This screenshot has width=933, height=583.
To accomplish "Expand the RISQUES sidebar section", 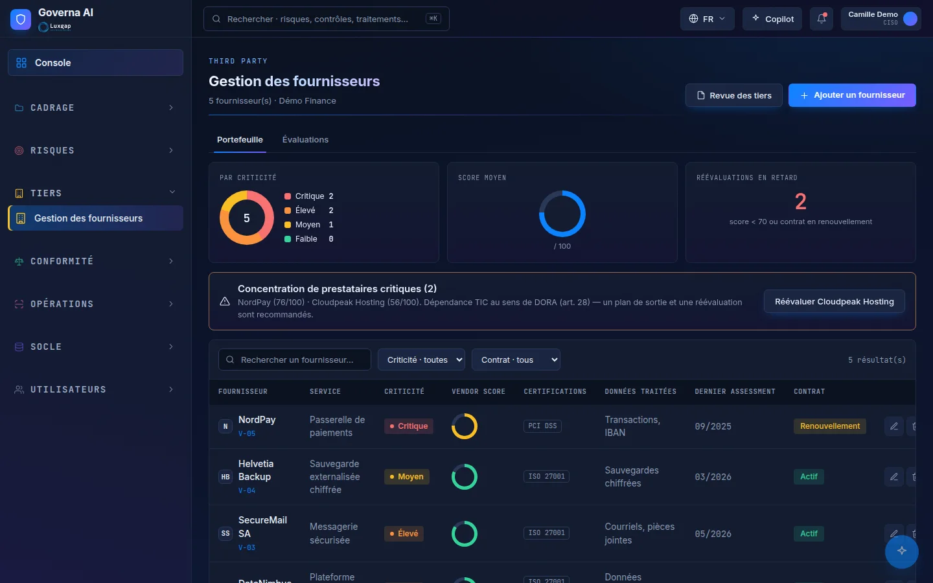I will click(95, 150).
